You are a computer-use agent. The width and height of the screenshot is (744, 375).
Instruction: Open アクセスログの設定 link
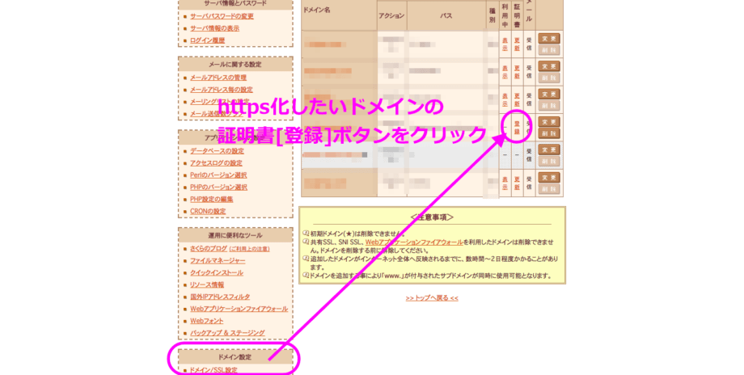(216, 163)
